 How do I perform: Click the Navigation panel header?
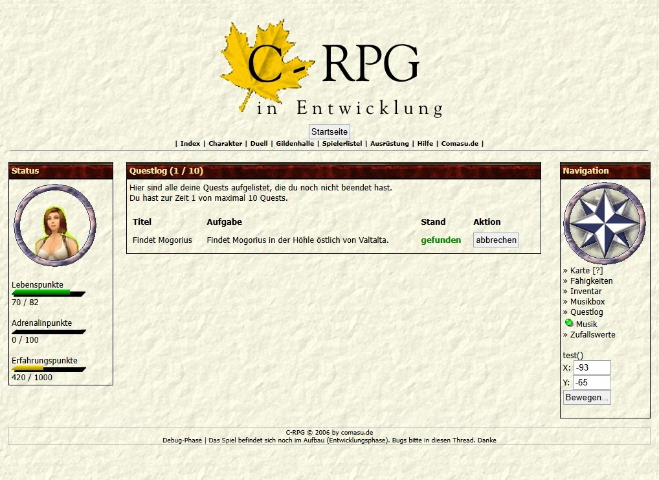(605, 171)
